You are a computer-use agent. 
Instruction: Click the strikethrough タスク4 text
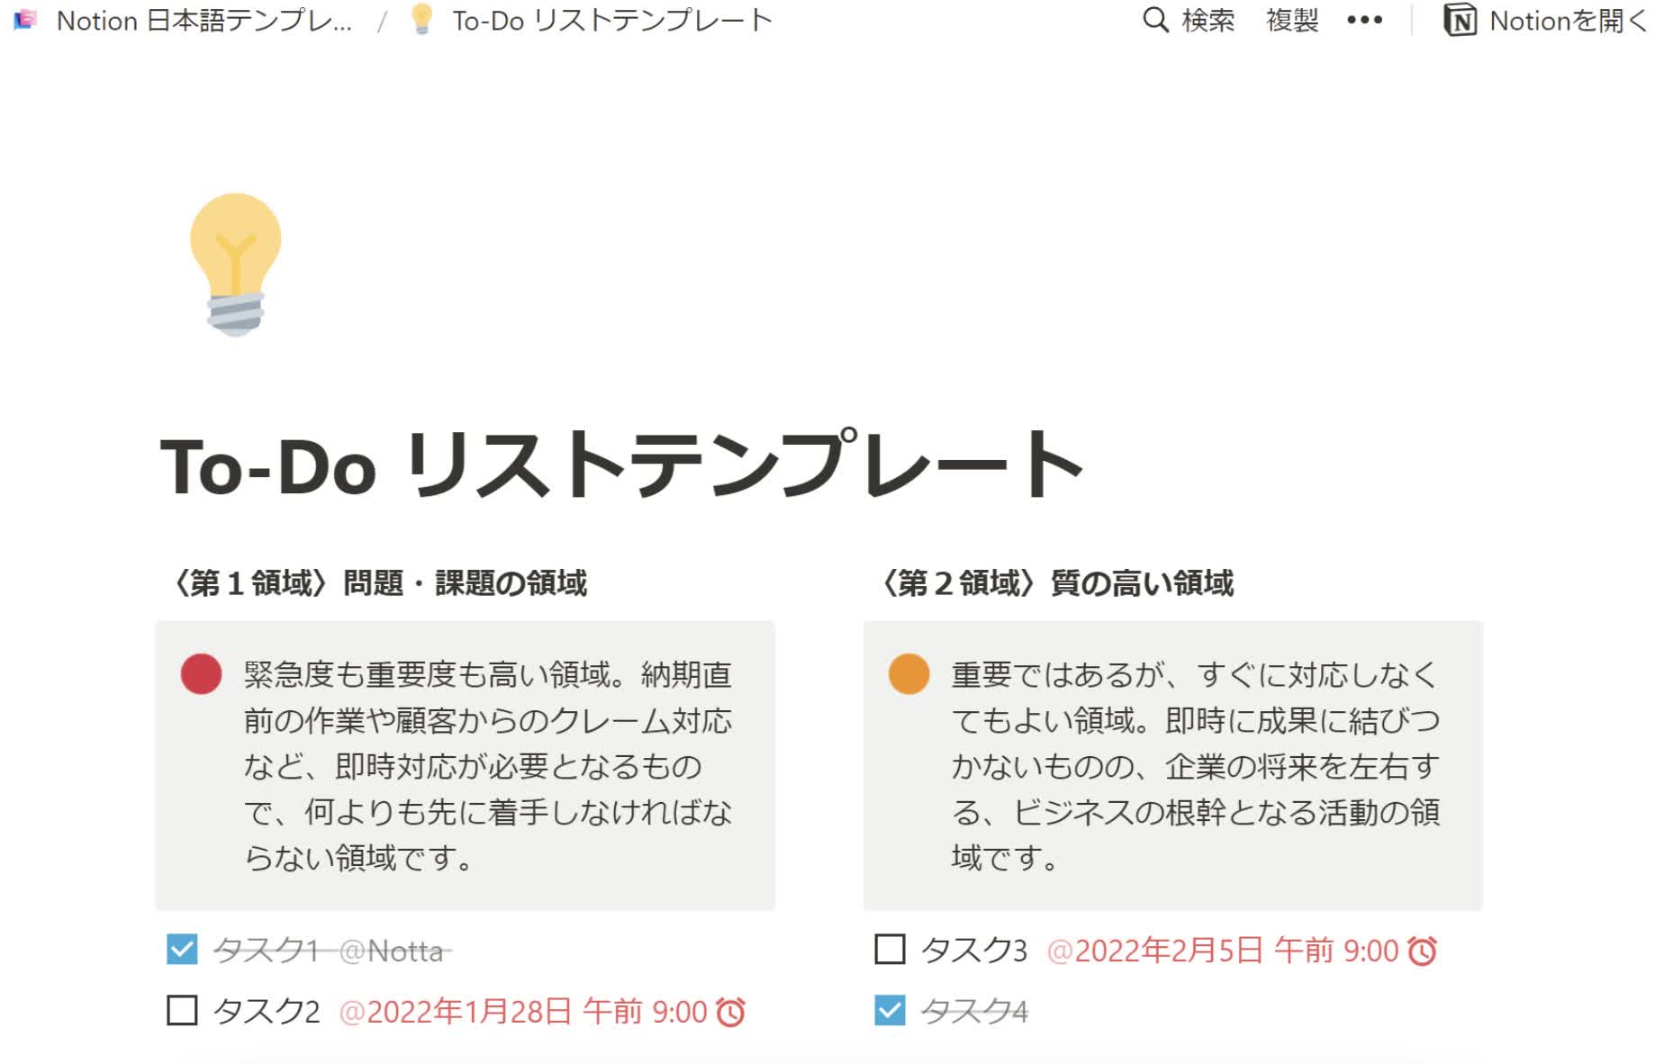[974, 1012]
